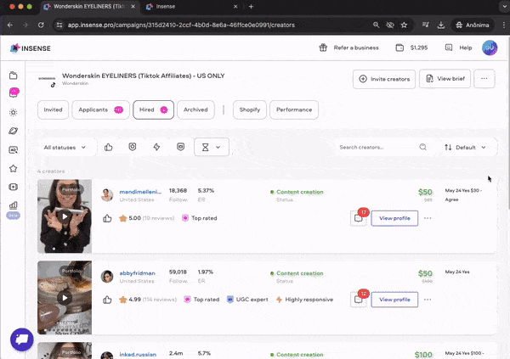This screenshot has width=510, height=359.
Task: View profile for mandimelleni
Action: tap(394, 218)
